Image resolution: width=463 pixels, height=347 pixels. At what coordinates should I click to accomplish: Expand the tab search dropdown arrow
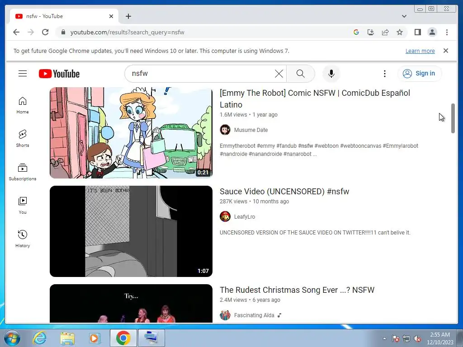(404, 16)
